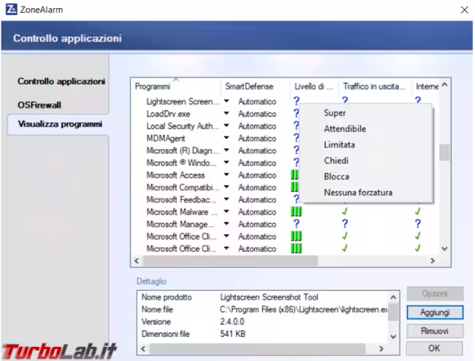This screenshot has width=475, height=361.
Task: Click trust level question mark for Lightscreen row
Action: click(296, 100)
